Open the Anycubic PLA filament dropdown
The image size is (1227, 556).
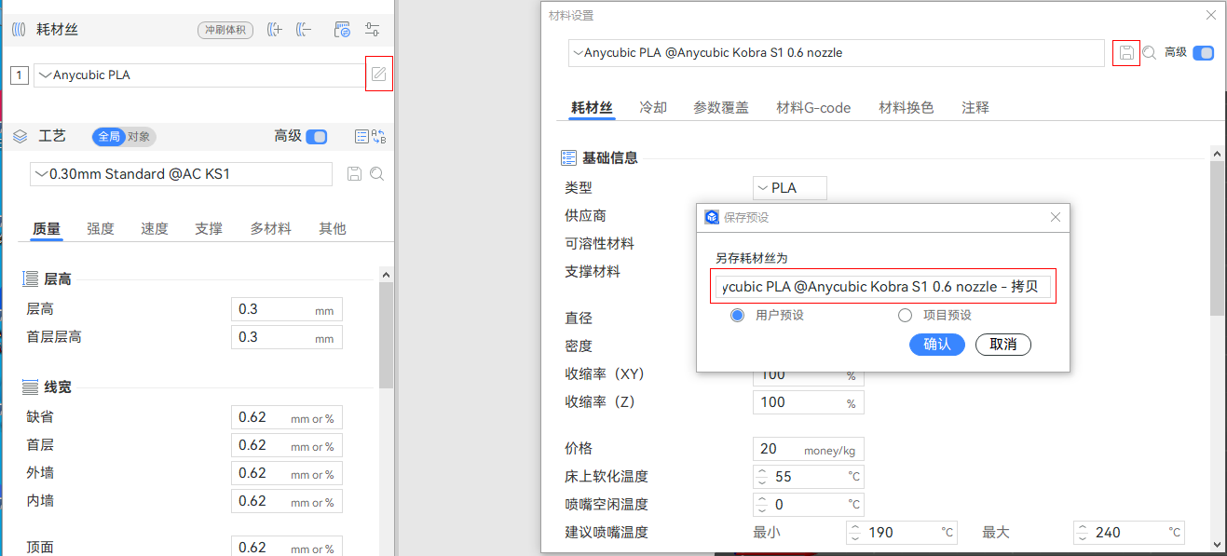tap(198, 75)
